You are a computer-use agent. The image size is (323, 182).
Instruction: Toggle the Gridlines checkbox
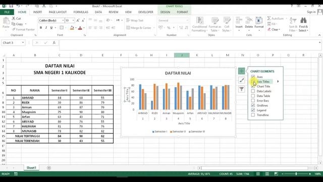253,105
